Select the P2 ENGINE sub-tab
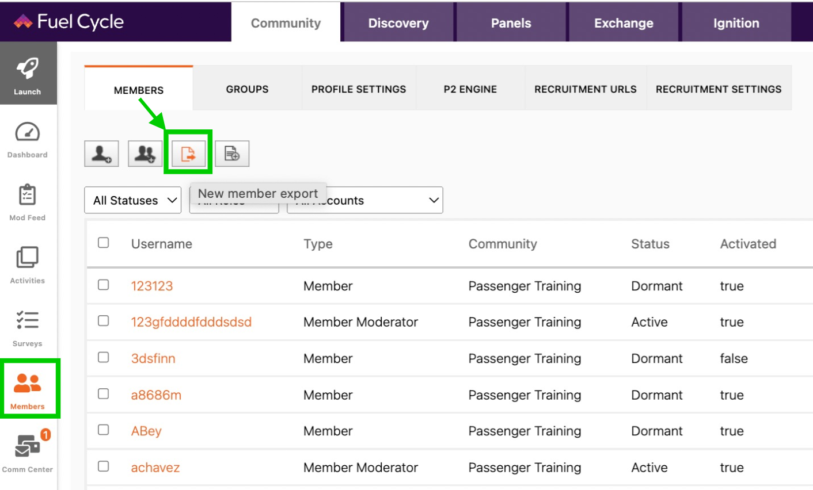Screen dimensions: 813x490 click(470, 89)
